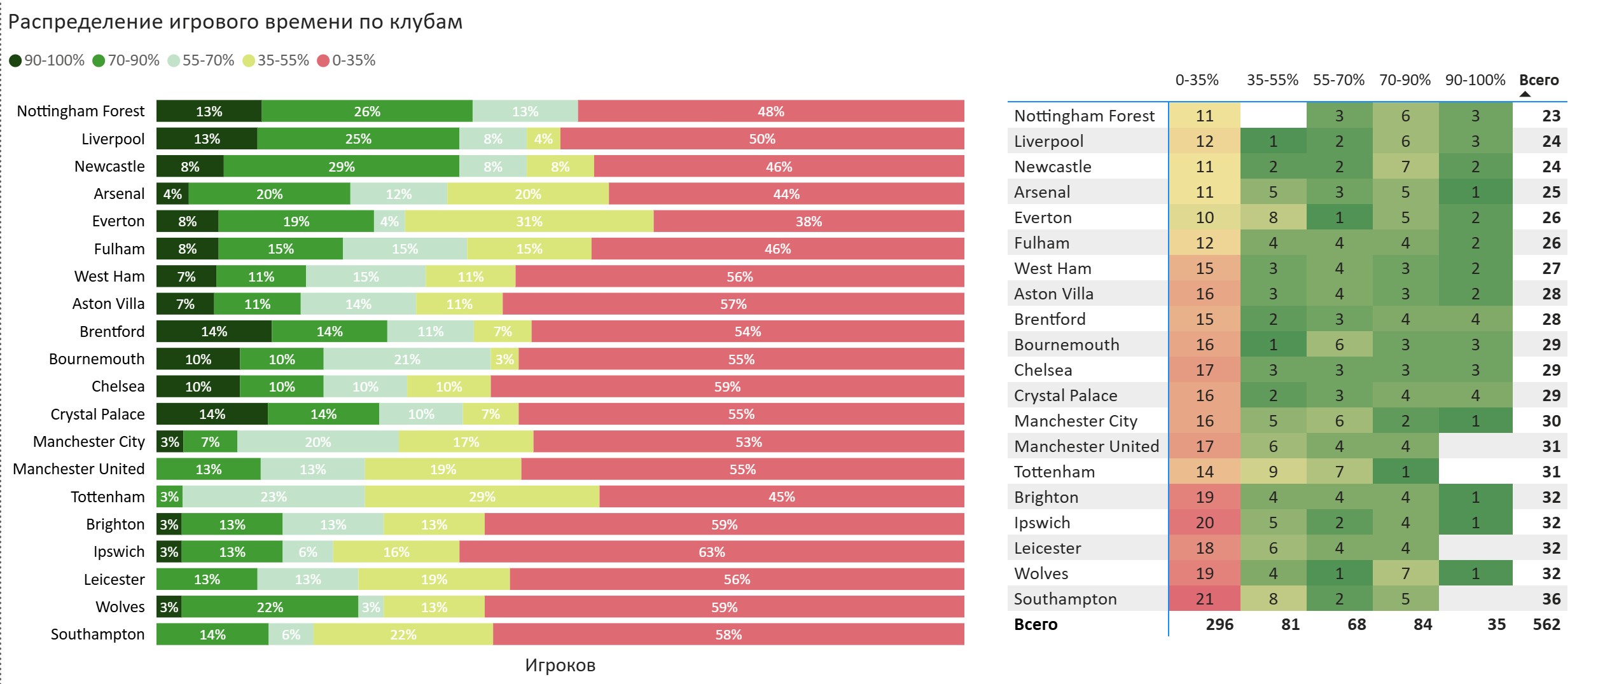1598x684 pixels.
Task: Click the Southampton 21 players cell
Action: 1205,599
